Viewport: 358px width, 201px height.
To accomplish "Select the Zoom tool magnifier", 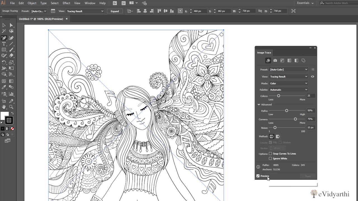I will 11,107.
